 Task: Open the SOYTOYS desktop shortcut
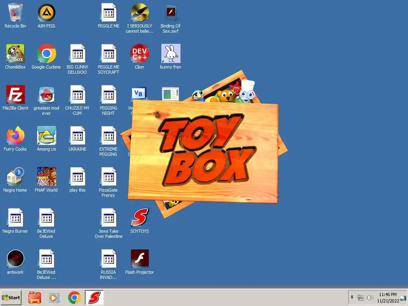pos(139,217)
